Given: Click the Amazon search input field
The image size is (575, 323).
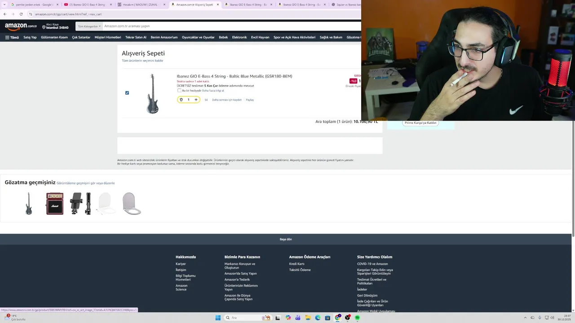Looking at the screenshot, I should 231,26.
